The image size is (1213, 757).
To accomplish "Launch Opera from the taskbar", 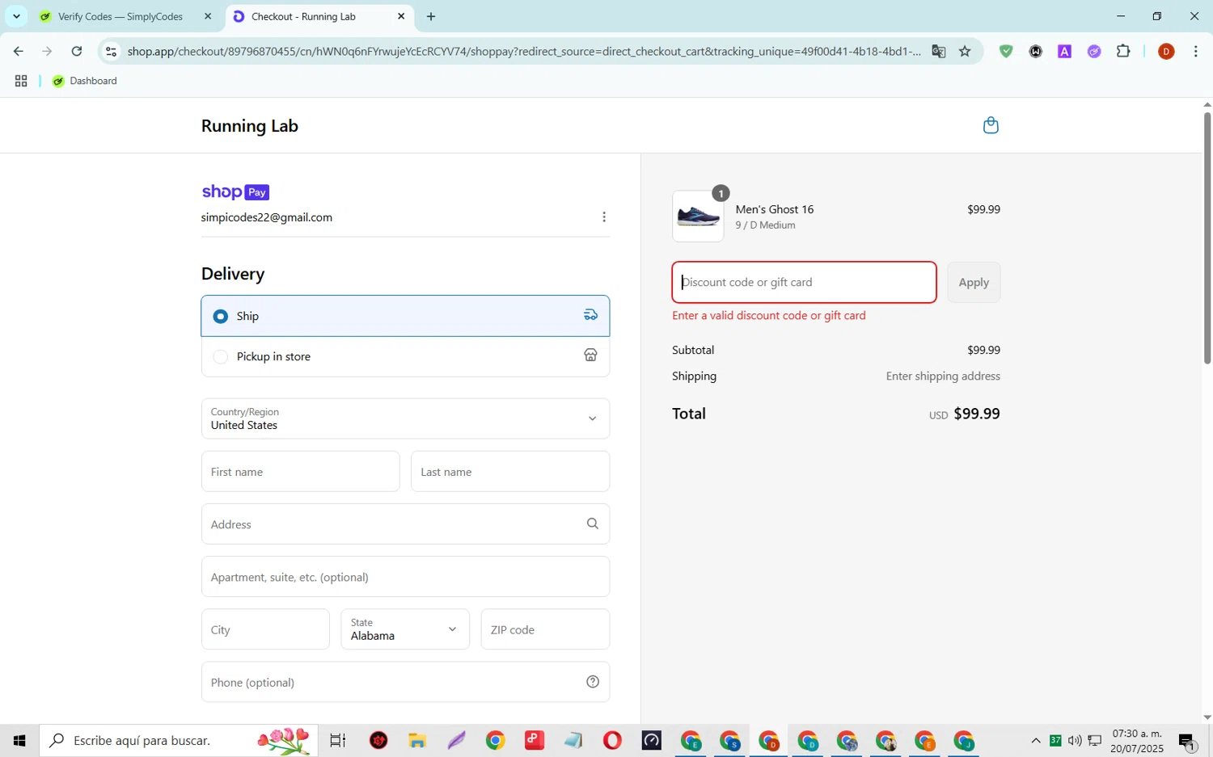I will point(612,740).
